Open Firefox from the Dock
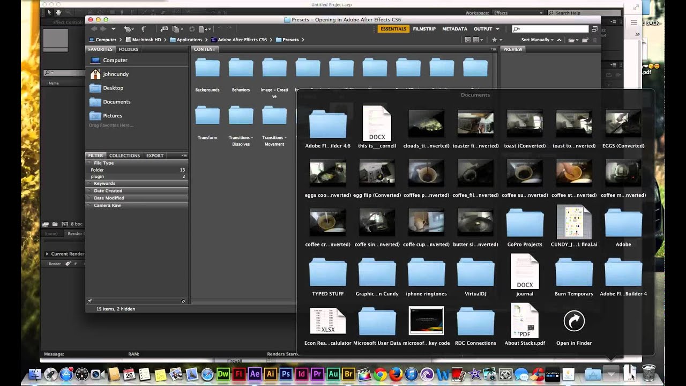686x386 pixels. (396, 374)
